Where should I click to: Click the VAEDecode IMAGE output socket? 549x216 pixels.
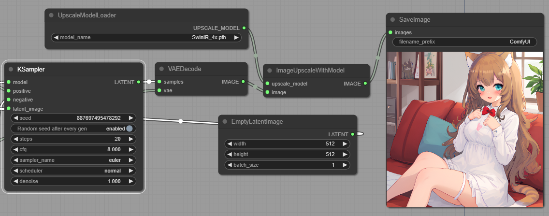243,82
